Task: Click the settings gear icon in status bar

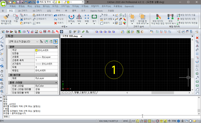Action: coord(178,121)
